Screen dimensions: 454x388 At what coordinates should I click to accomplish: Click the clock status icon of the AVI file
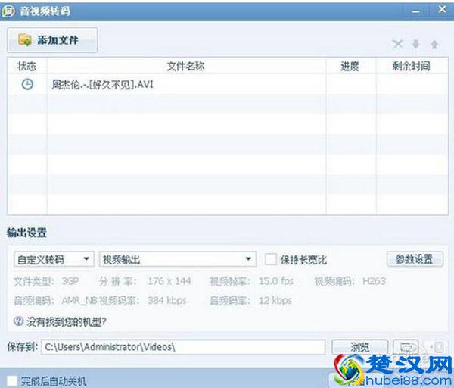tap(27, 84)
